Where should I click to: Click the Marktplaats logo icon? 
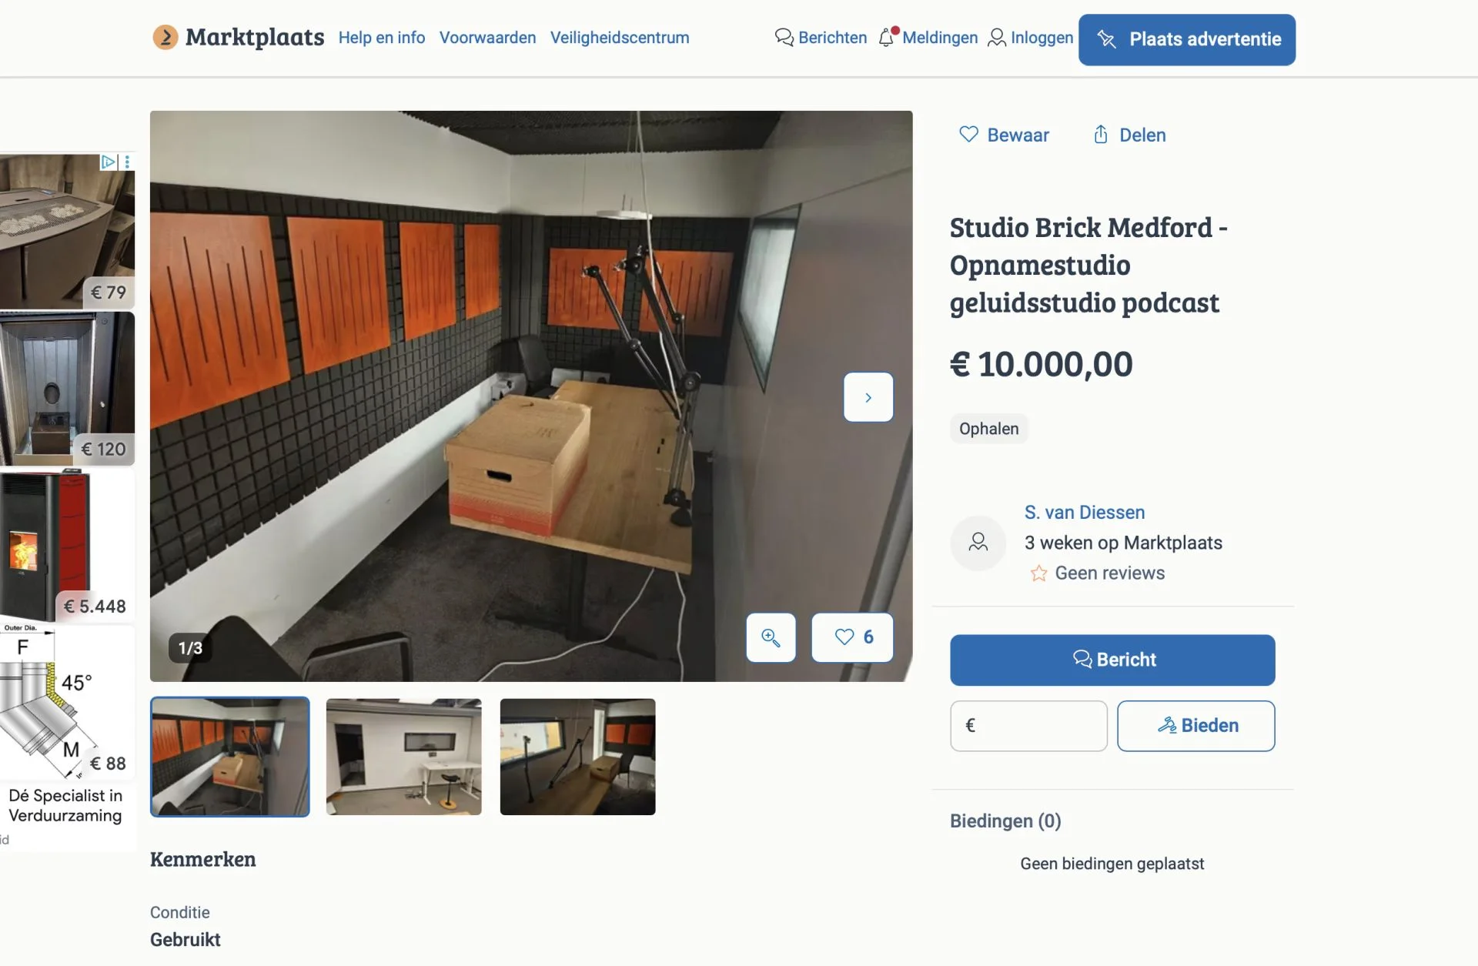coord(165,37)
